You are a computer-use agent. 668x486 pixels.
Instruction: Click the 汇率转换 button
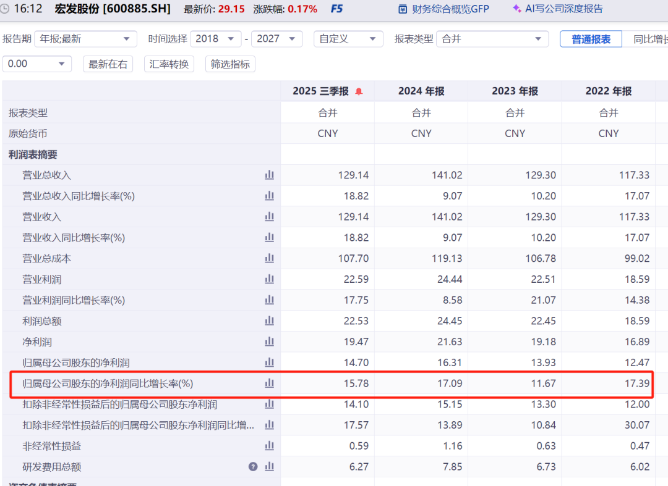pyautogui.click(x=169, y=64)
